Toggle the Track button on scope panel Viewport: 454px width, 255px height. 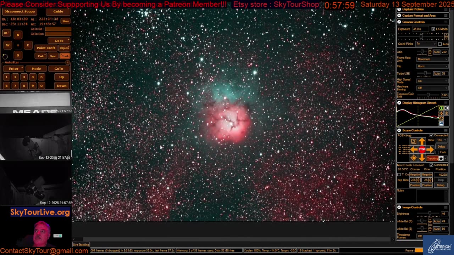65,56
